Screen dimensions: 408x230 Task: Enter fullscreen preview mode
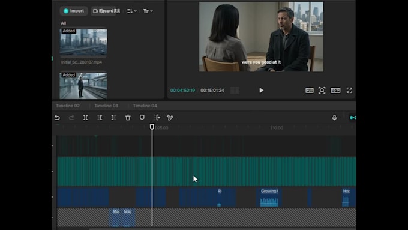coord(349,91)
